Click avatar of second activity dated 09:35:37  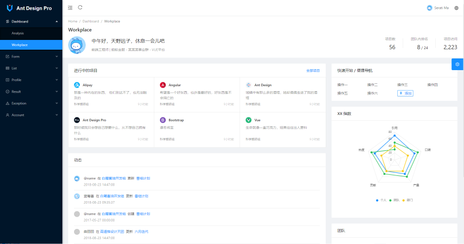pos(77,196)
